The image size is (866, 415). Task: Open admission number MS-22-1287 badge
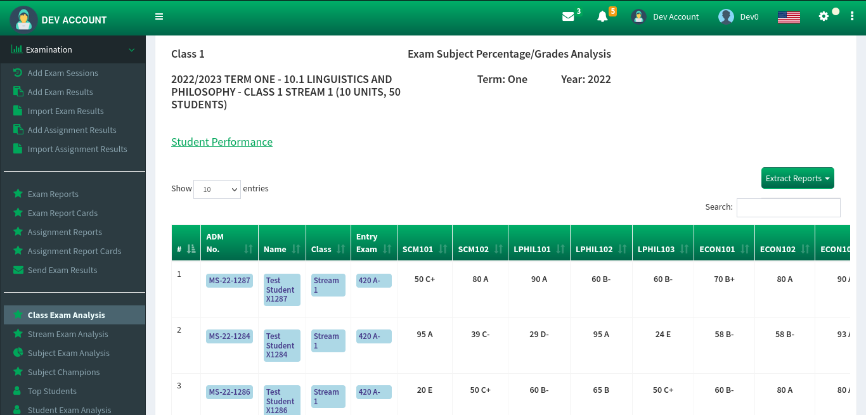[x=229, y=281]
